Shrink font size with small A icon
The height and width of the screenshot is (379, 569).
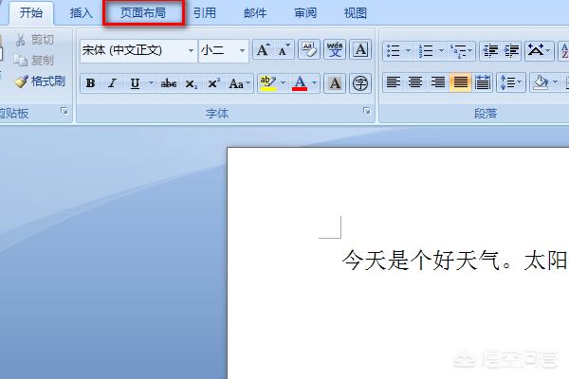point(284,49)
